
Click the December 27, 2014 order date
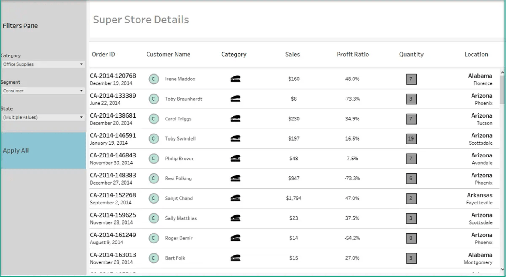pyautogui.click(x=111, y=183)
